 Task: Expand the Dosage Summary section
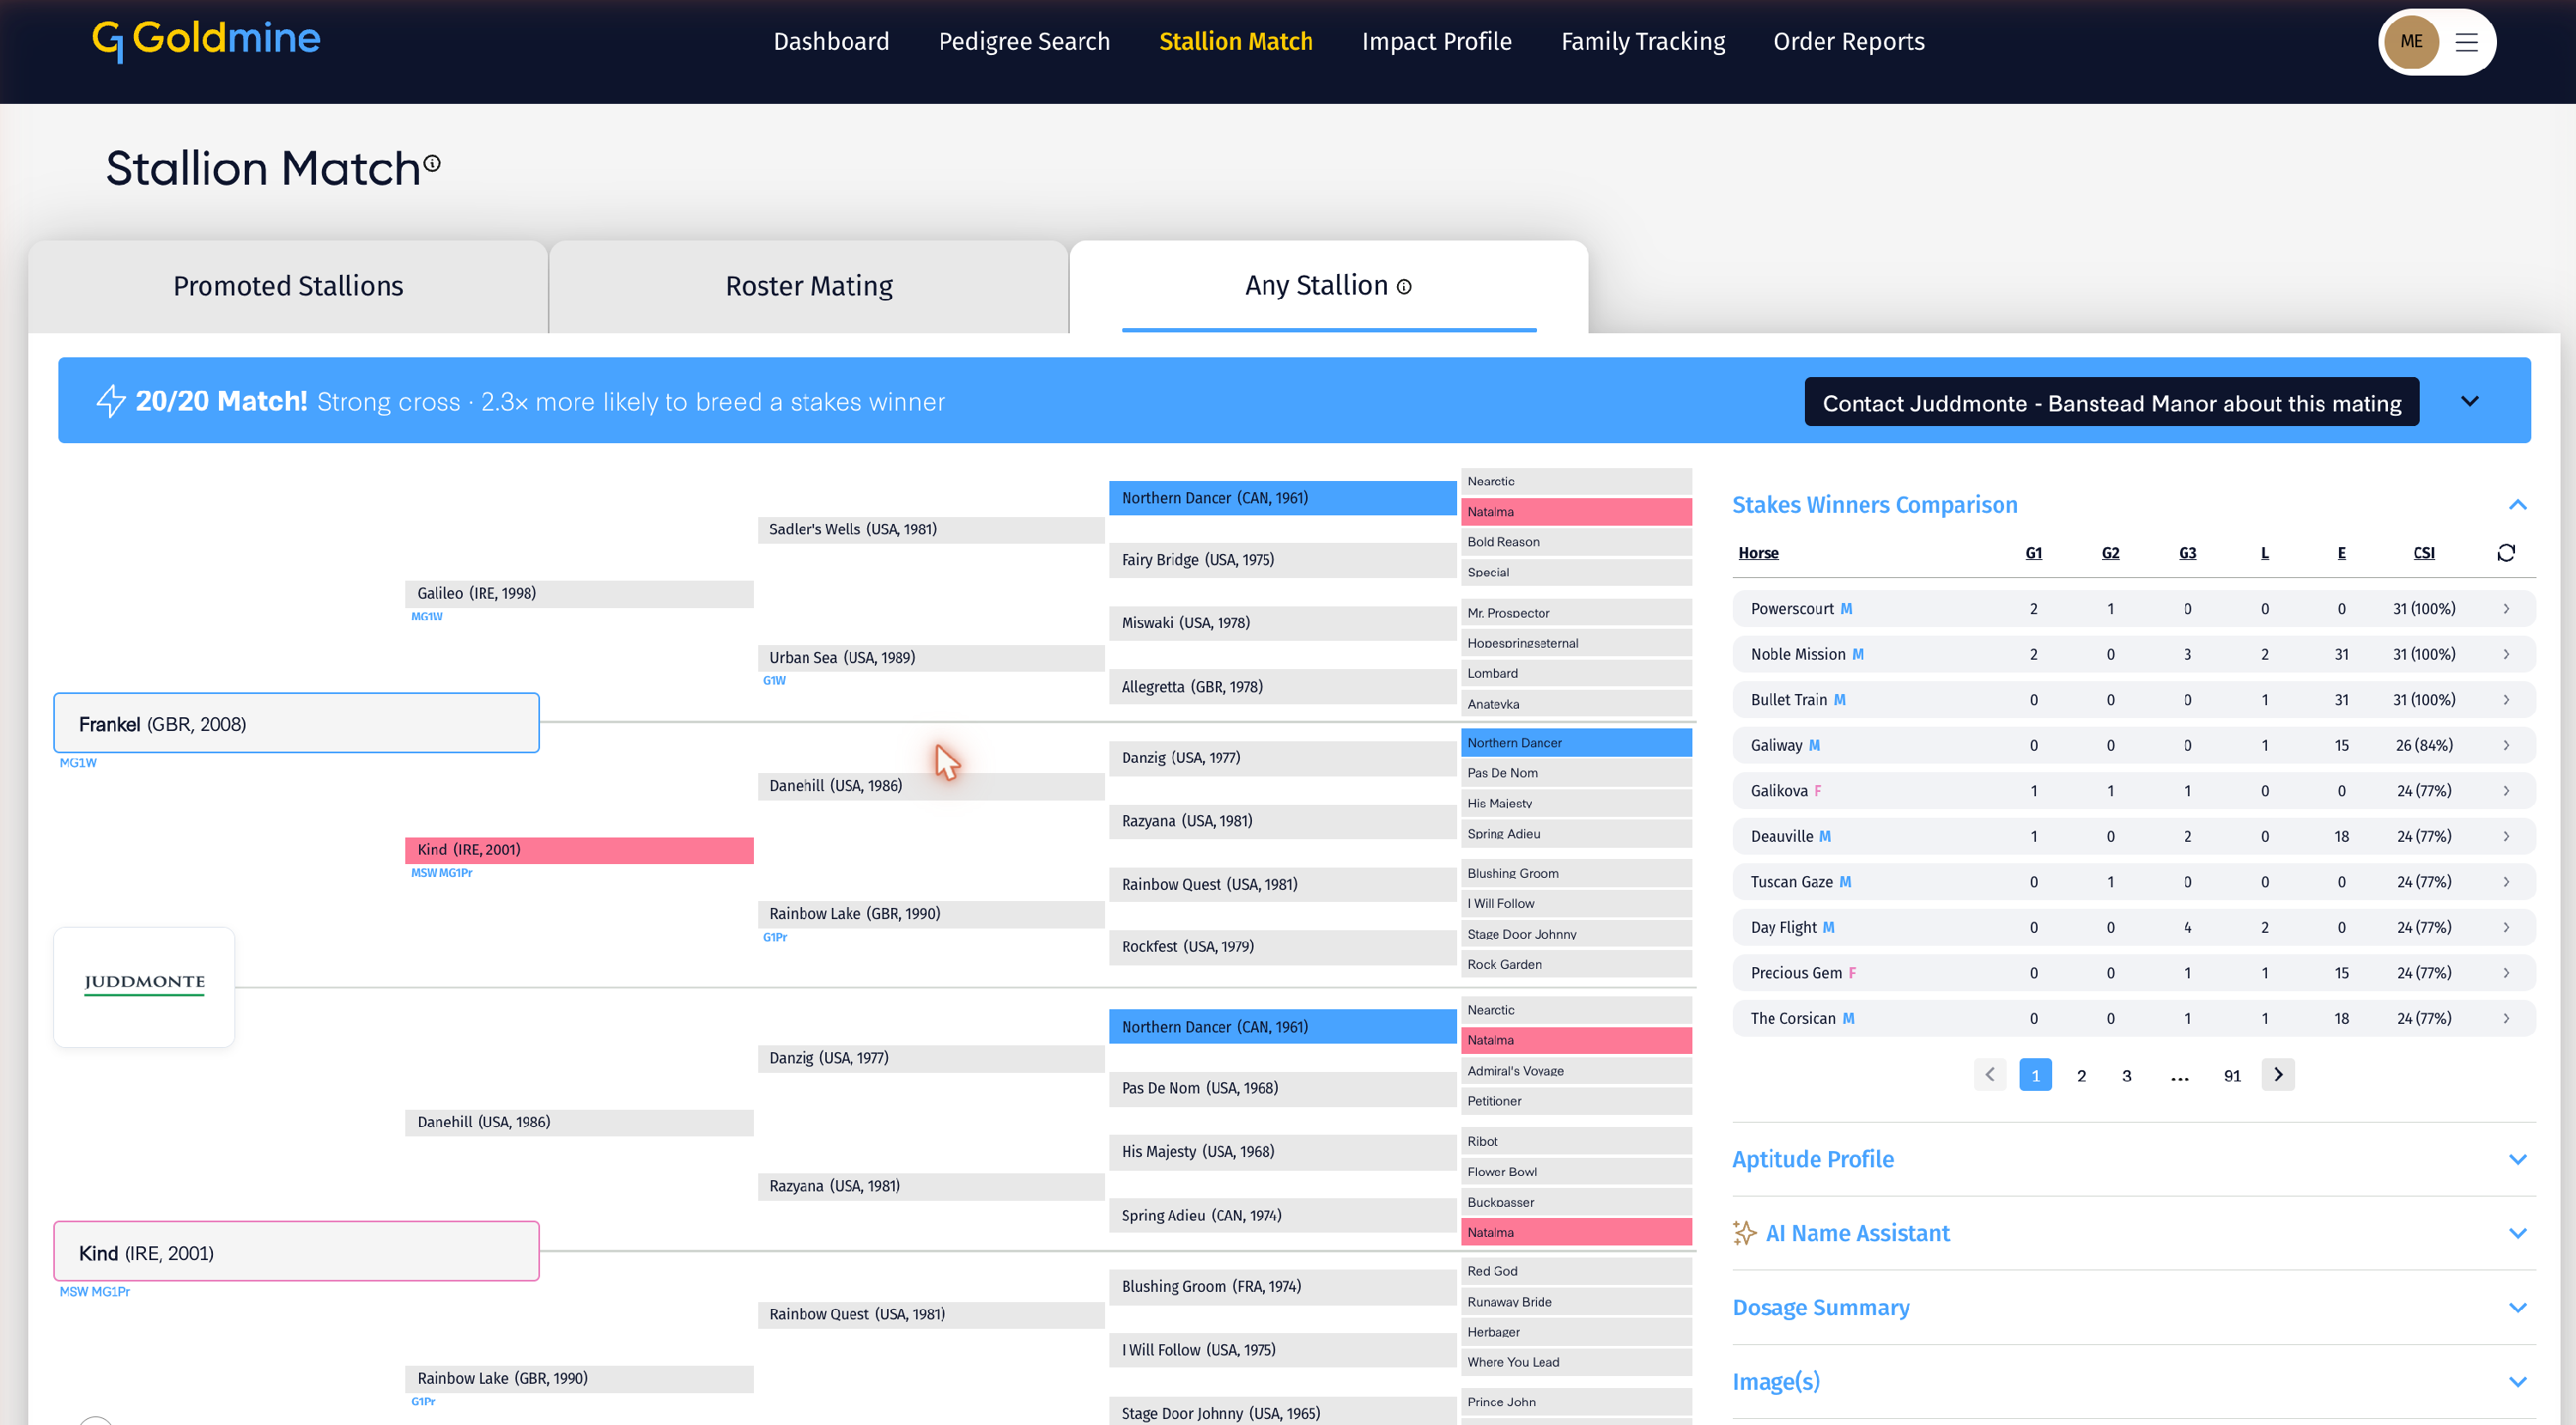tap(2518, 1308)
